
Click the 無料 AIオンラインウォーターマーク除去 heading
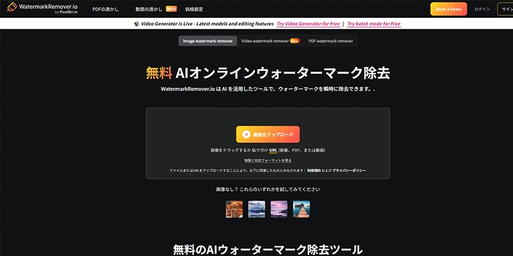click(x=268, y=73)
